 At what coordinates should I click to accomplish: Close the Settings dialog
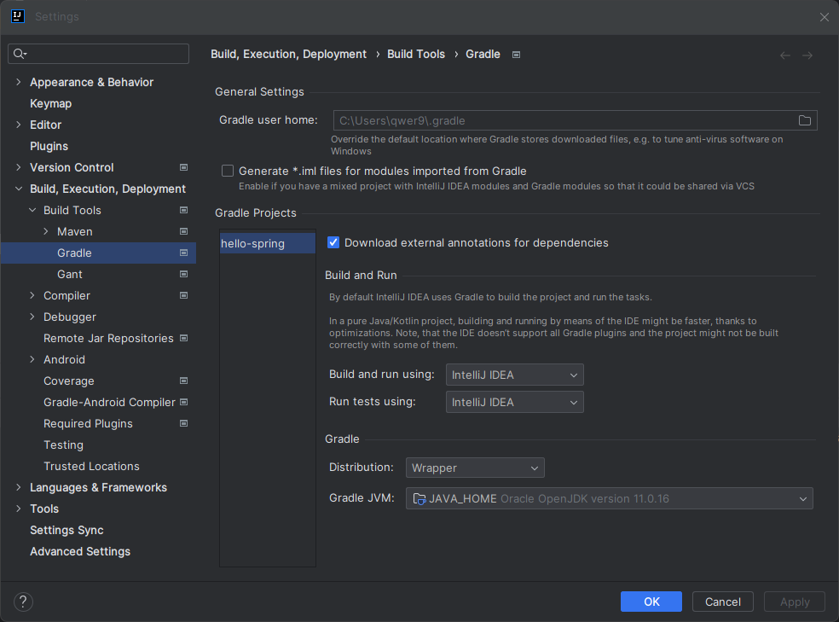[x=824, y=17]
